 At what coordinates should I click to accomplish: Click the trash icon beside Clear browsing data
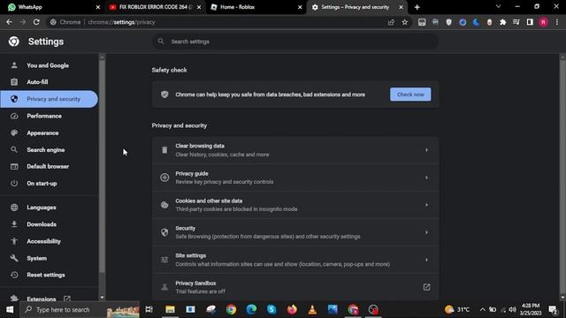(x=164, y=150)
